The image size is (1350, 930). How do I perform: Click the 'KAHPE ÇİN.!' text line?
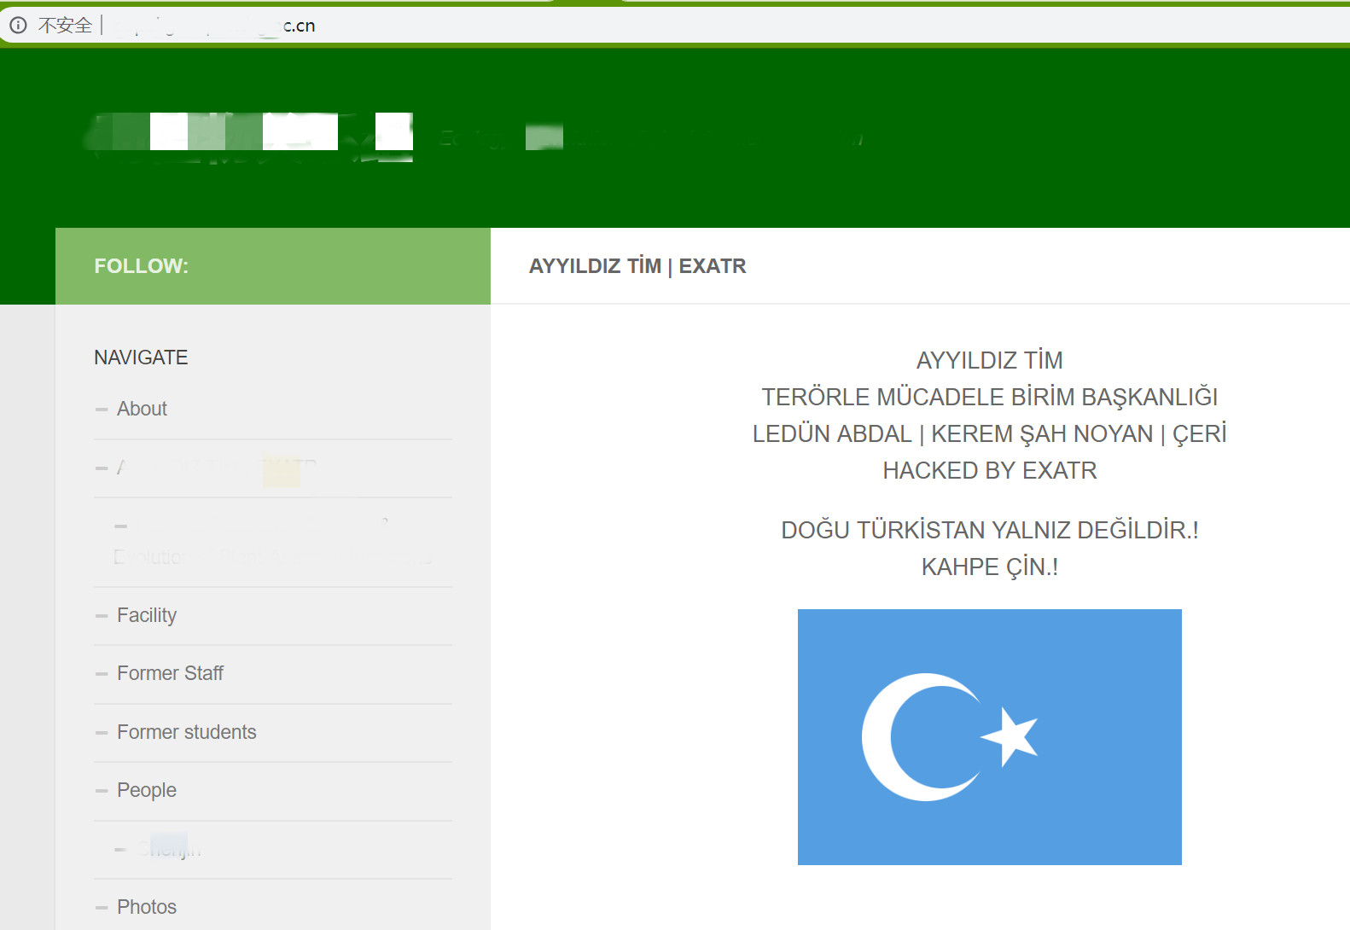click(990, 567)
